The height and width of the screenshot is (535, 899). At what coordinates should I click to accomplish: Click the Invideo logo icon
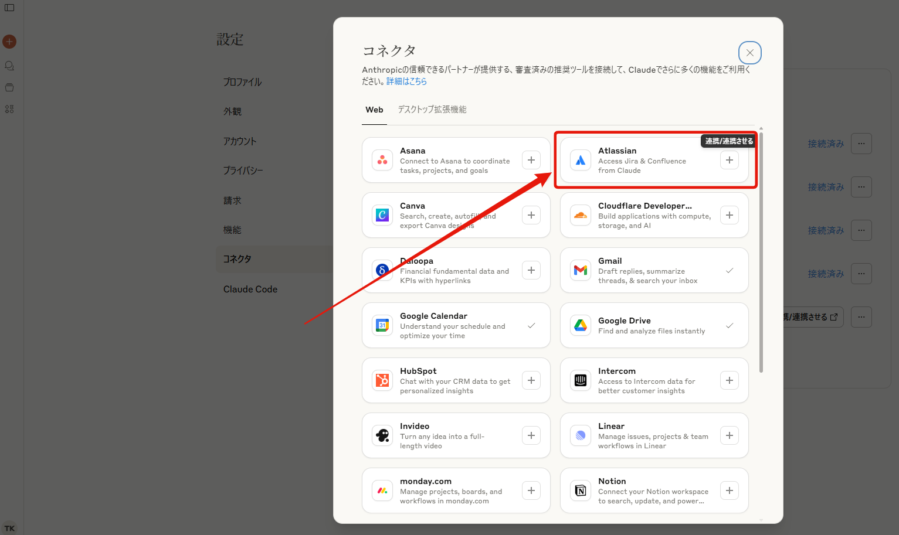(382, 435)
